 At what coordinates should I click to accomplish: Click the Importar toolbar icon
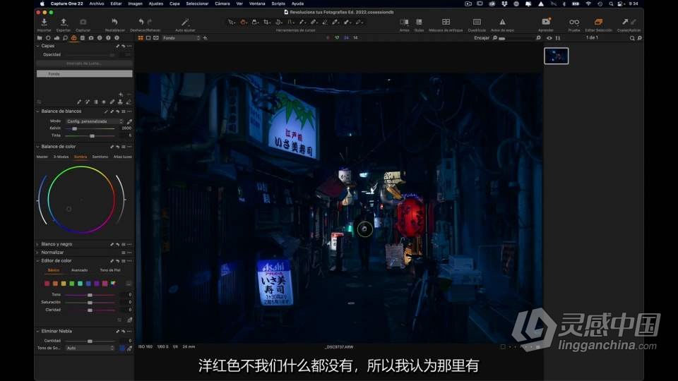[44, 22]
